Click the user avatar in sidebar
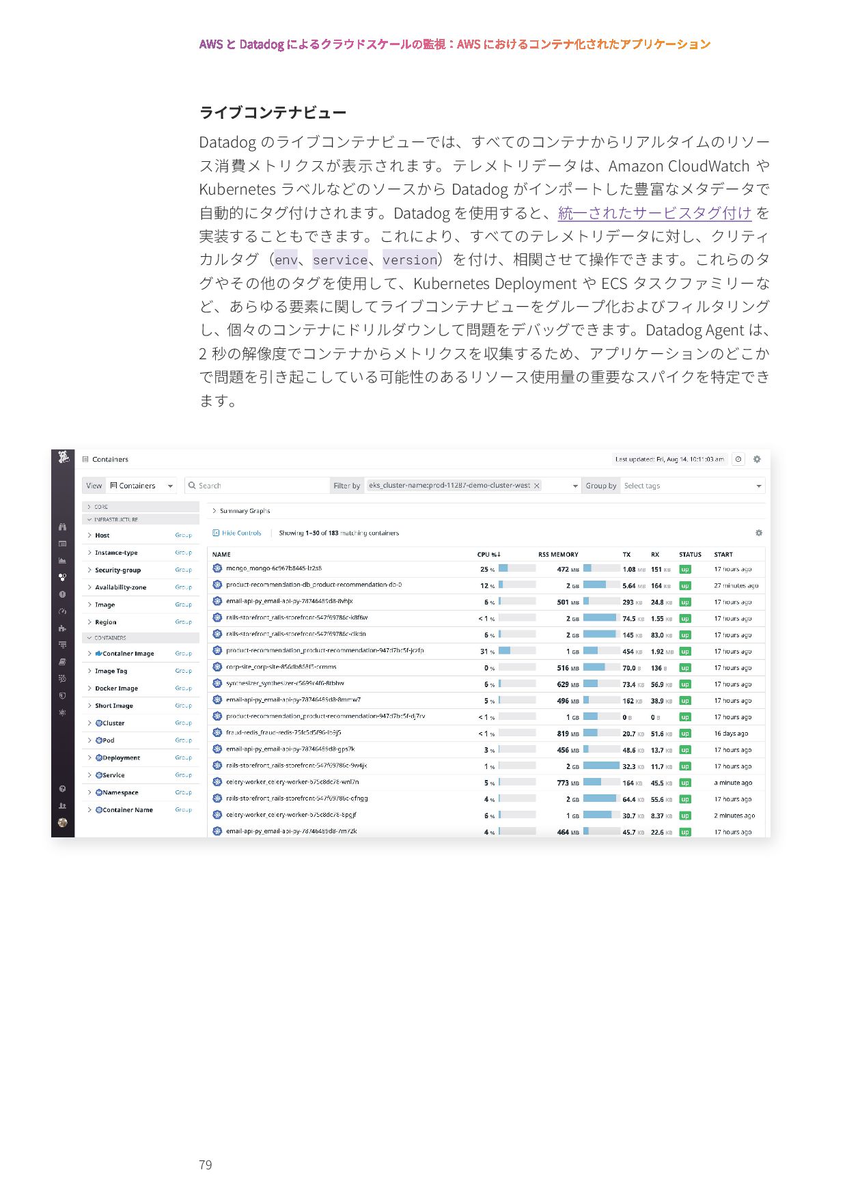 pyautogui.click(x=62, y=822)
